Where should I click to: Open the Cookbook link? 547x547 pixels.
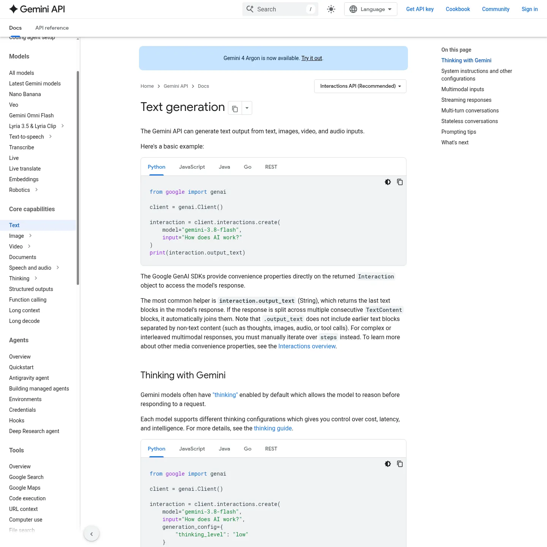(458, 9)
